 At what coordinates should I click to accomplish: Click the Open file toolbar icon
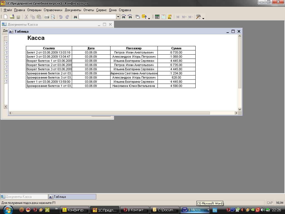click(12, 17)
